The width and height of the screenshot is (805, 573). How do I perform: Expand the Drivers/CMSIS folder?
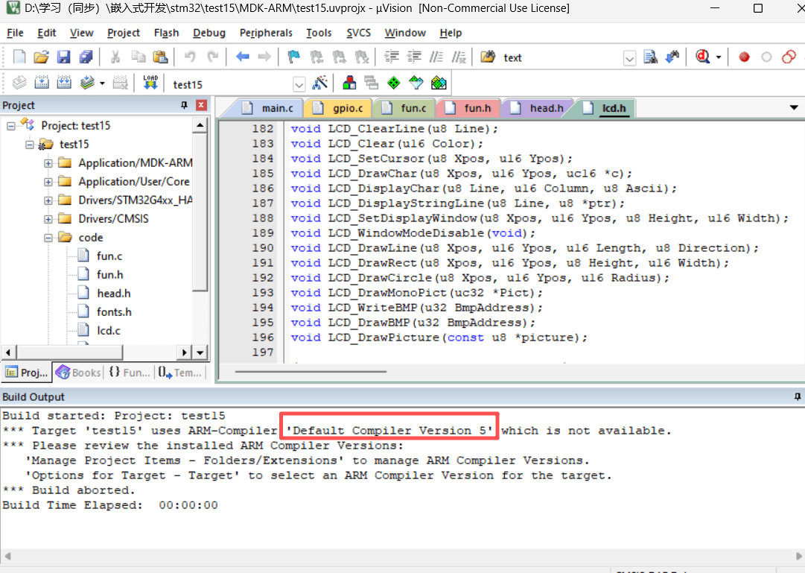point(48,219)
